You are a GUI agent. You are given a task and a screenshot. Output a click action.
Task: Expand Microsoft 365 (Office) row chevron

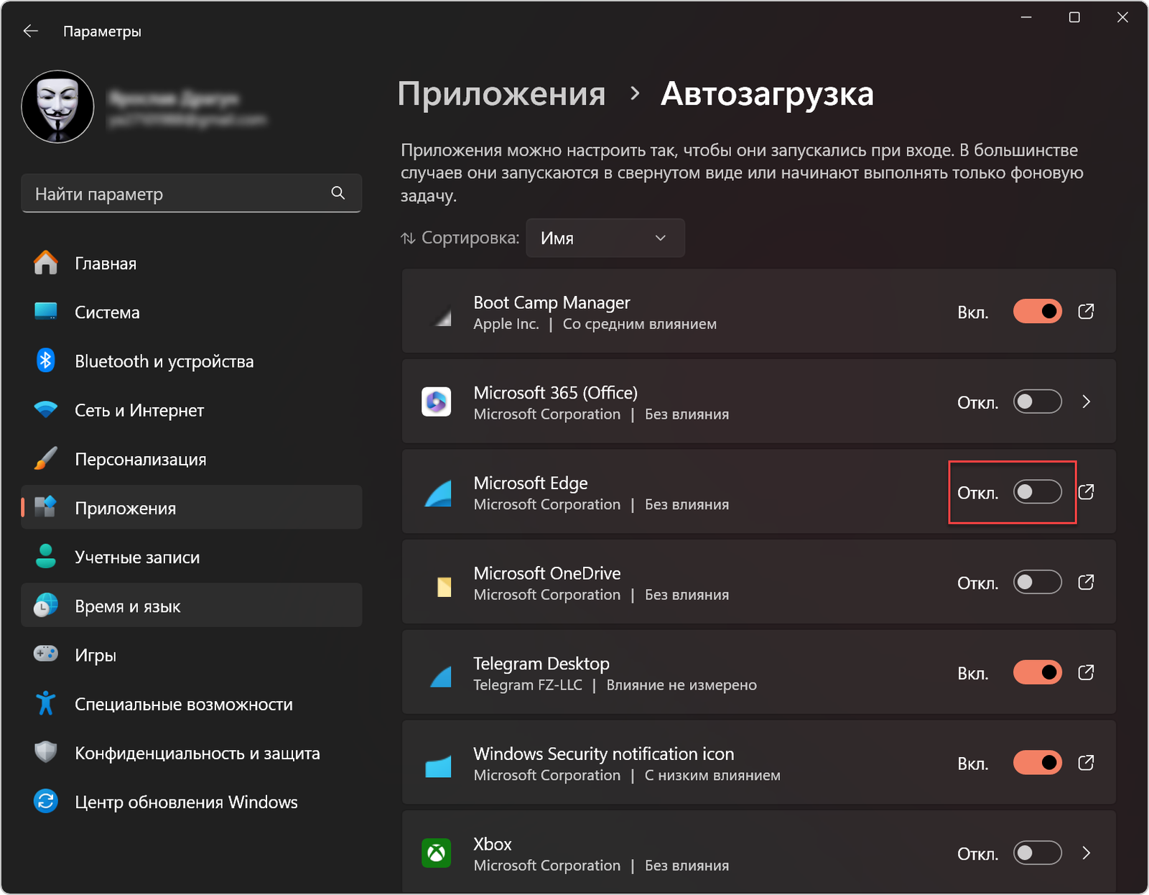(1086, 402)
